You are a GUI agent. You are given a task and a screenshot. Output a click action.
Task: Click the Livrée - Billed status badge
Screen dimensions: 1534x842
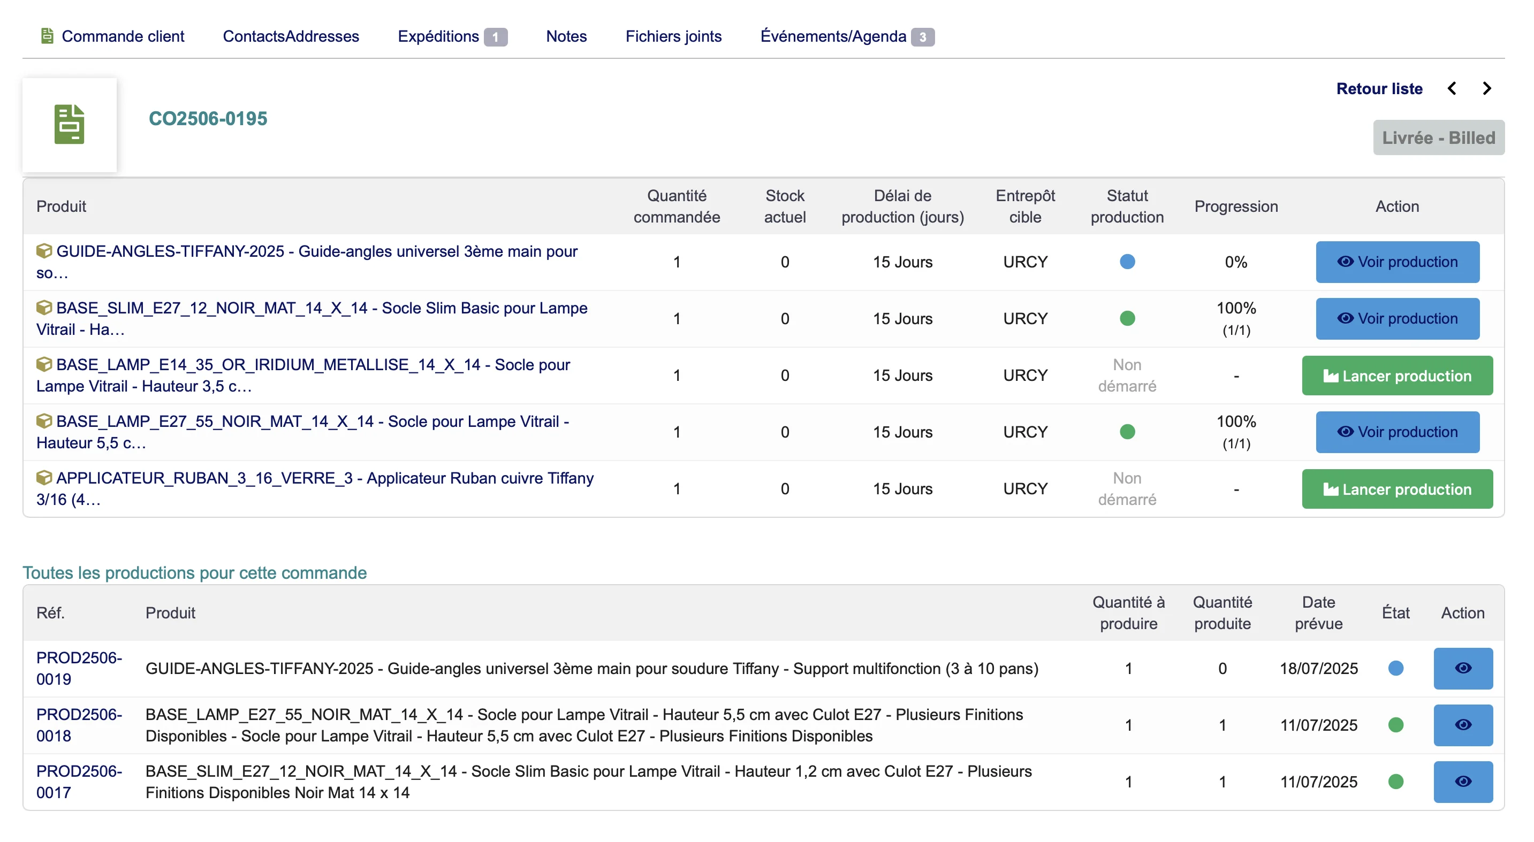point(1438,137)
